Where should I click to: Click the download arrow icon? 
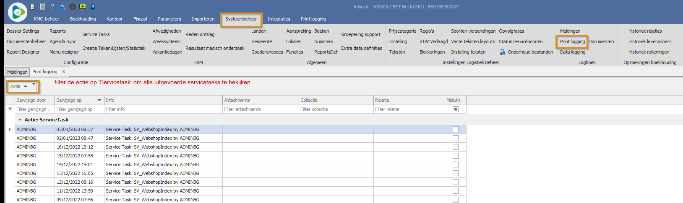tap(73, 7)
